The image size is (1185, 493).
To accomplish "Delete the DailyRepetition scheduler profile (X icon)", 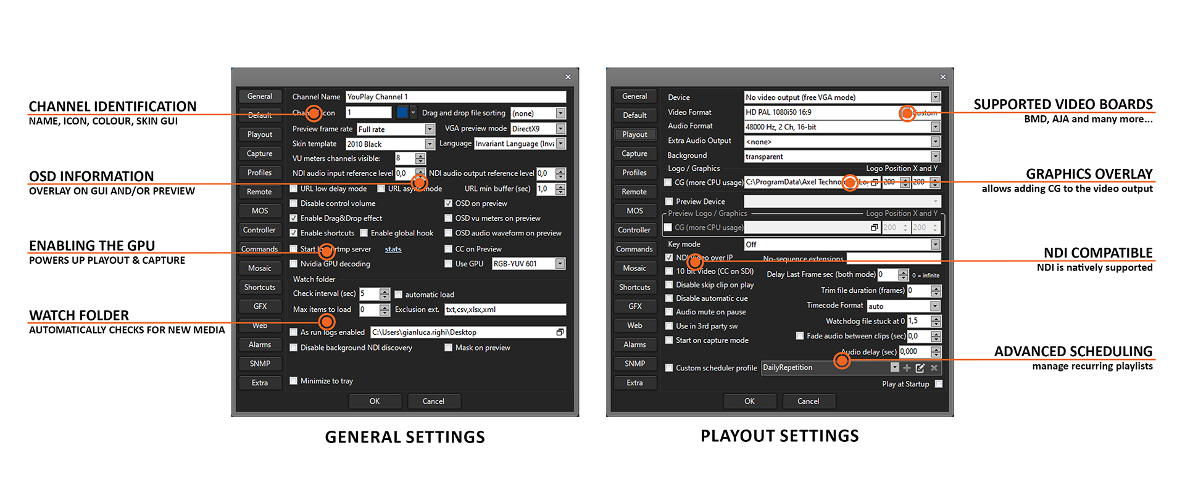I will (934, 368).
